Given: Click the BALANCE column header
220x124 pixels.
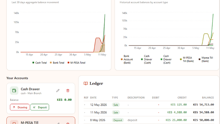Looking at the screenshot, I should 208,98.
